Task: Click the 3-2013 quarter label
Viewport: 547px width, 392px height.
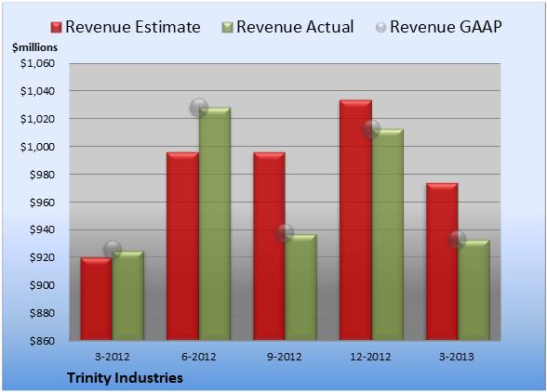Action: (457, 357)
